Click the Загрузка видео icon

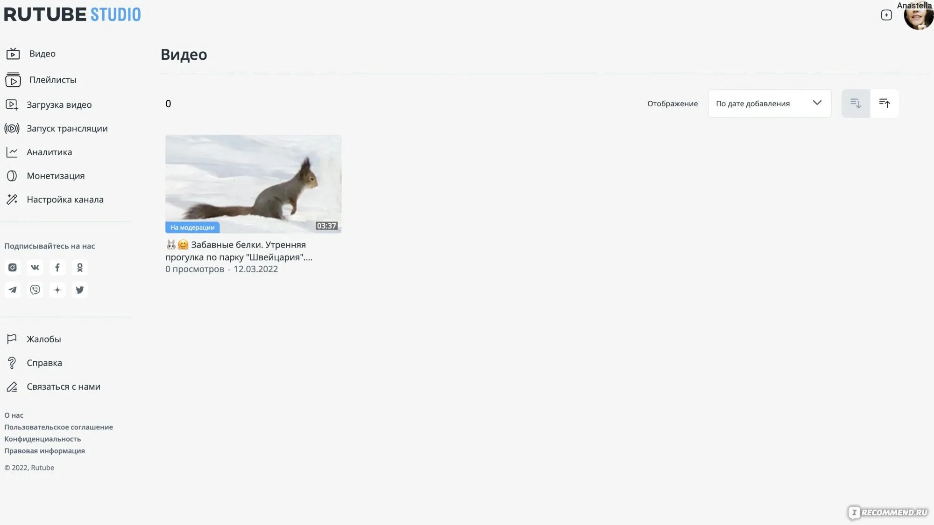12,104
